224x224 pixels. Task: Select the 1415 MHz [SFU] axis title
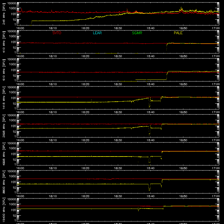(x=4, y=98)
